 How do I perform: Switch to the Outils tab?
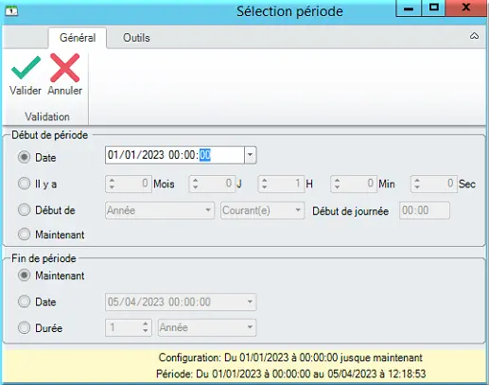[x=136, y=38]
